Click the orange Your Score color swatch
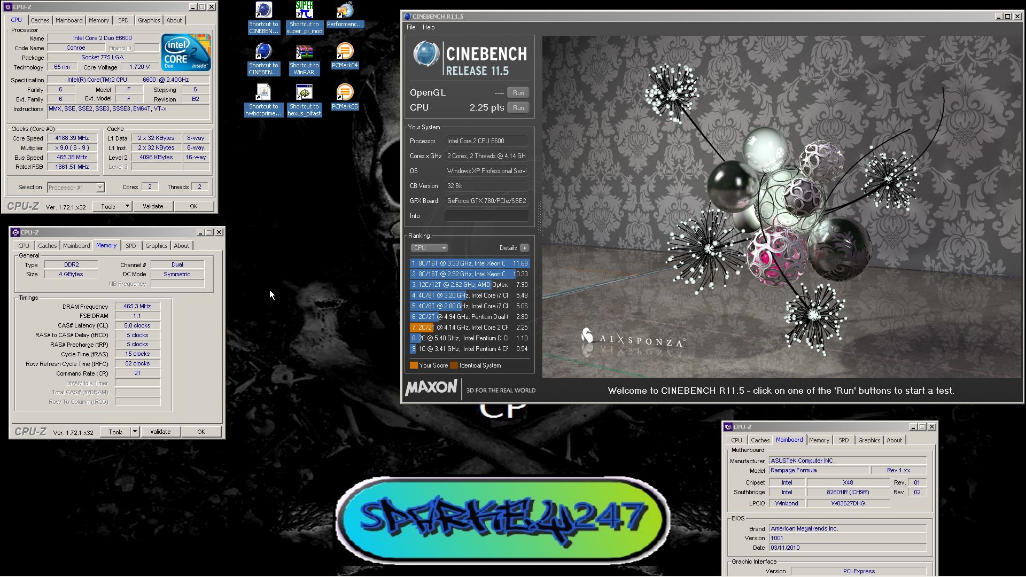This screenshot has height=577, width=1026. pos(414,365)
